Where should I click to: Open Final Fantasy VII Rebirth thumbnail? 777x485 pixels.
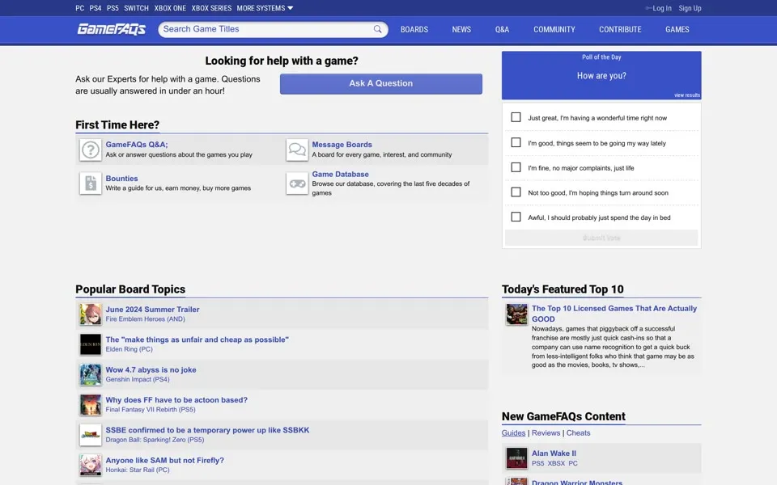click(x=90, y=405)
